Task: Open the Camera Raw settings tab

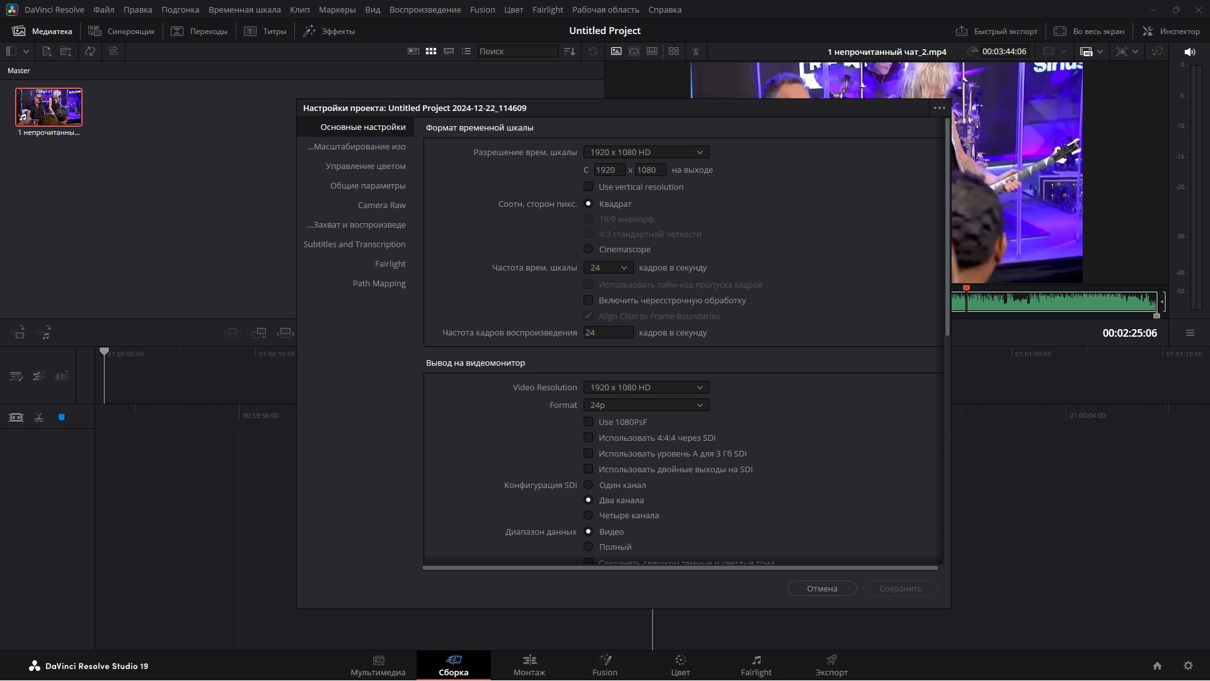Action: tap(381, 205)
